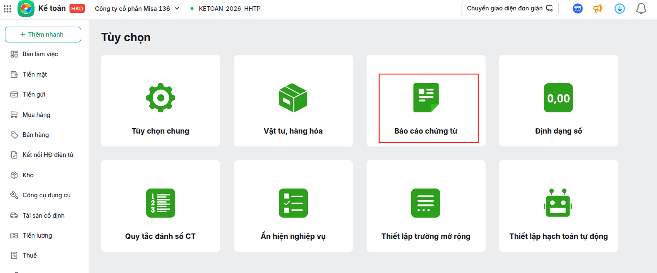Click the Công cụ dụng cụ label
The image size is (657, 273).
(x=47, y=195)
